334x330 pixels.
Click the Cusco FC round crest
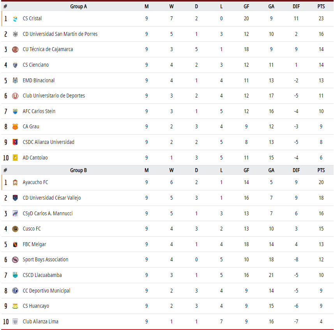click(x=15, y=229)
